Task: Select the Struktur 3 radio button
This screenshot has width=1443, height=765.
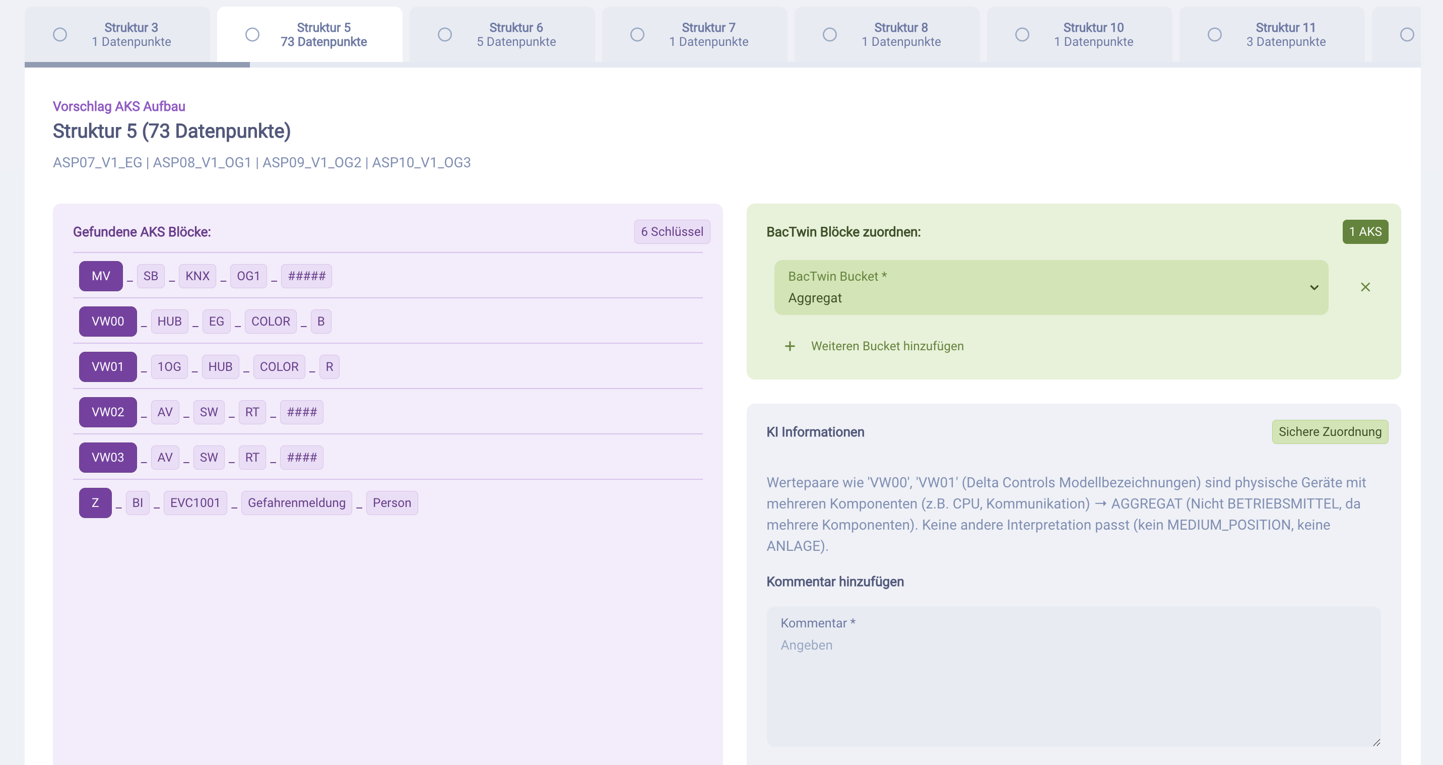Action: (60, 35)
